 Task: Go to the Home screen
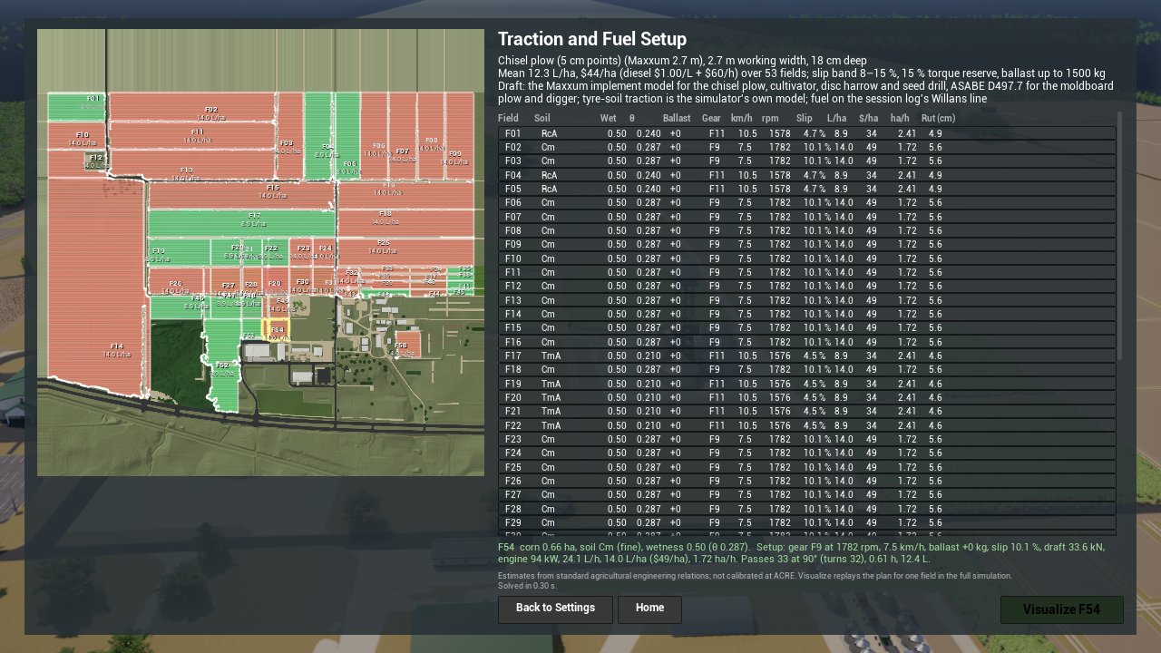click(649, 609)
